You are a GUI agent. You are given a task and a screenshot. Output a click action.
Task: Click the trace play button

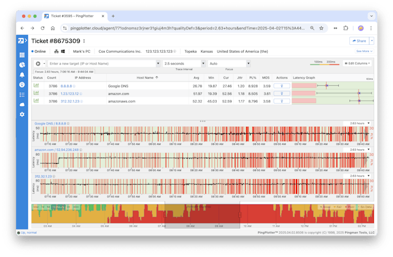(x=38, y=63)
